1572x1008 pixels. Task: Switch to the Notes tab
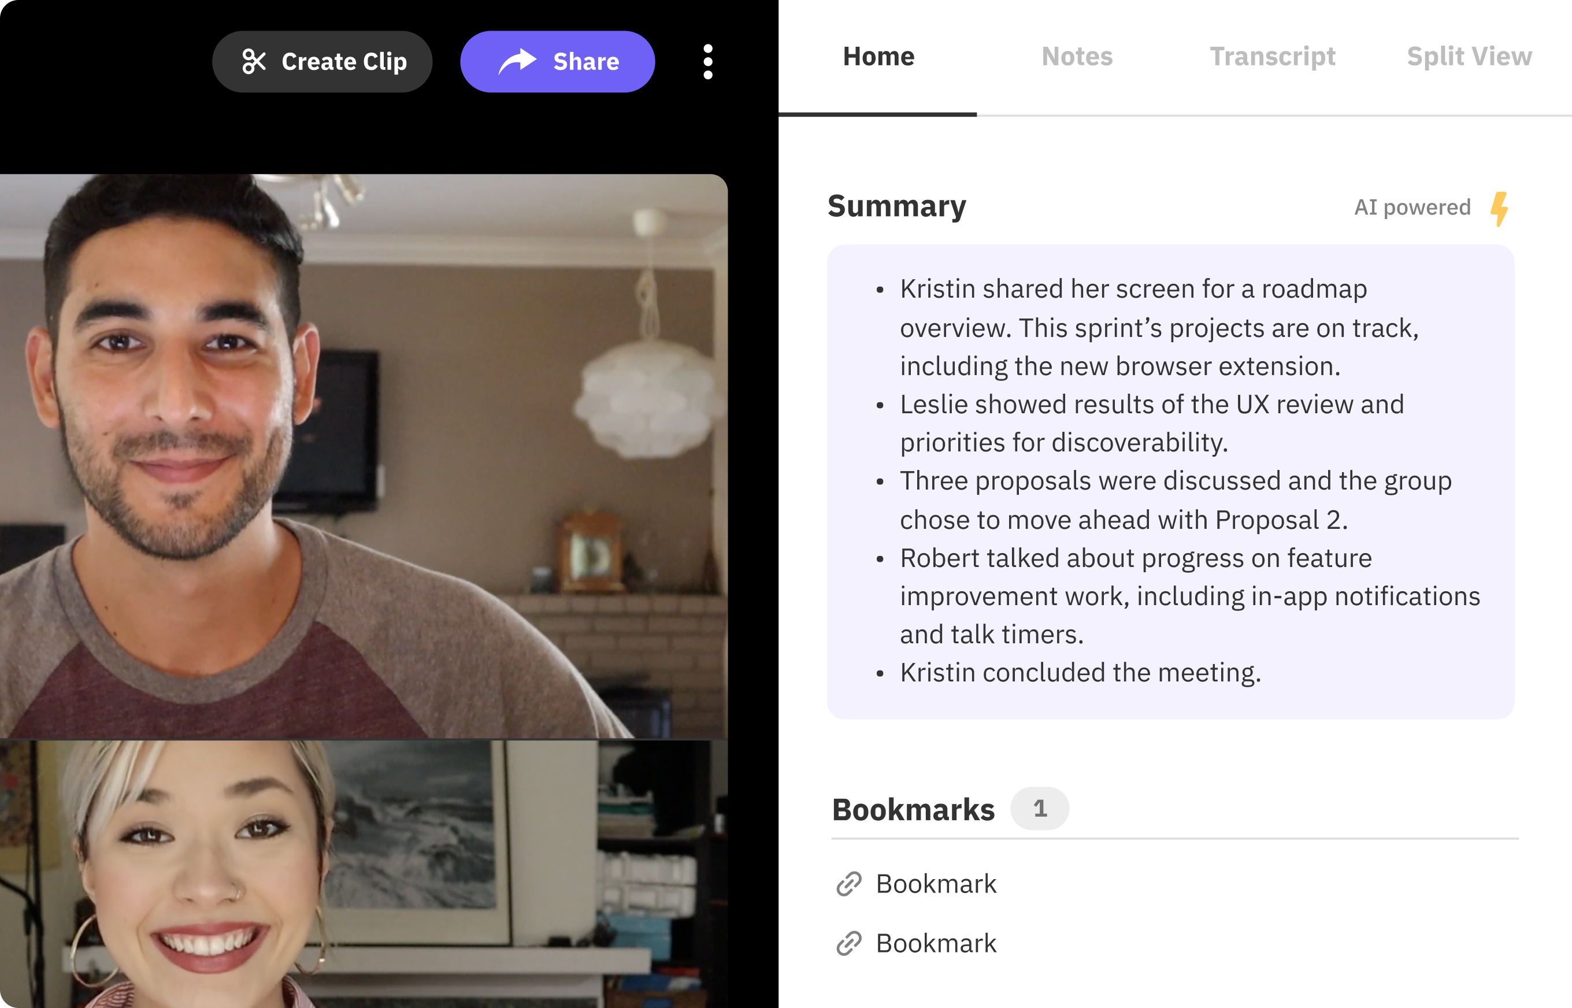pyautogui.click(x=1076, y=55)
